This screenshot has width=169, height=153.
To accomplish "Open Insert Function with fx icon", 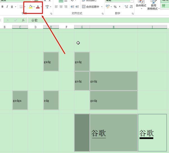I will 23,20.
